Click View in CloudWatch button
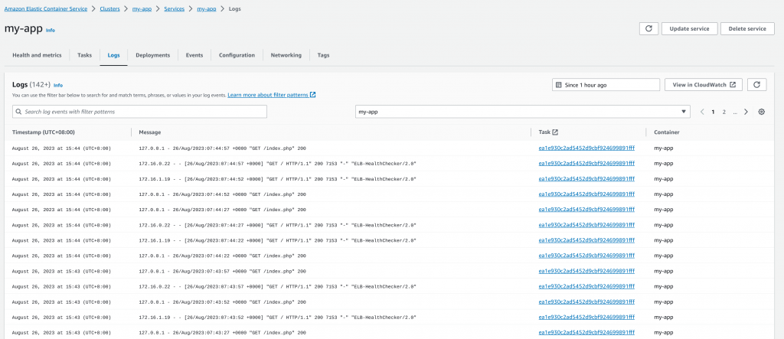 click(704, 85)
